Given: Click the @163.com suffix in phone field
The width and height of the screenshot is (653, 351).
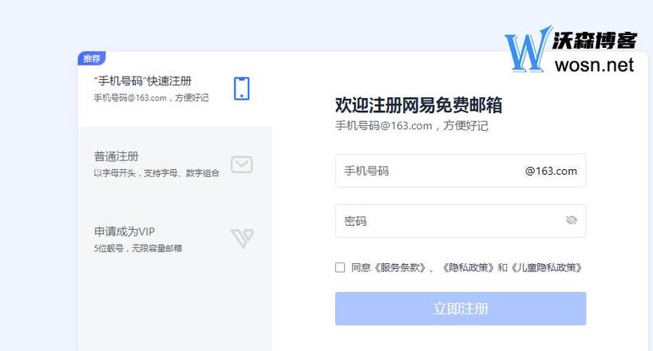Looking at the screenshot, I should pyautogui.click(x=551, y=172).
